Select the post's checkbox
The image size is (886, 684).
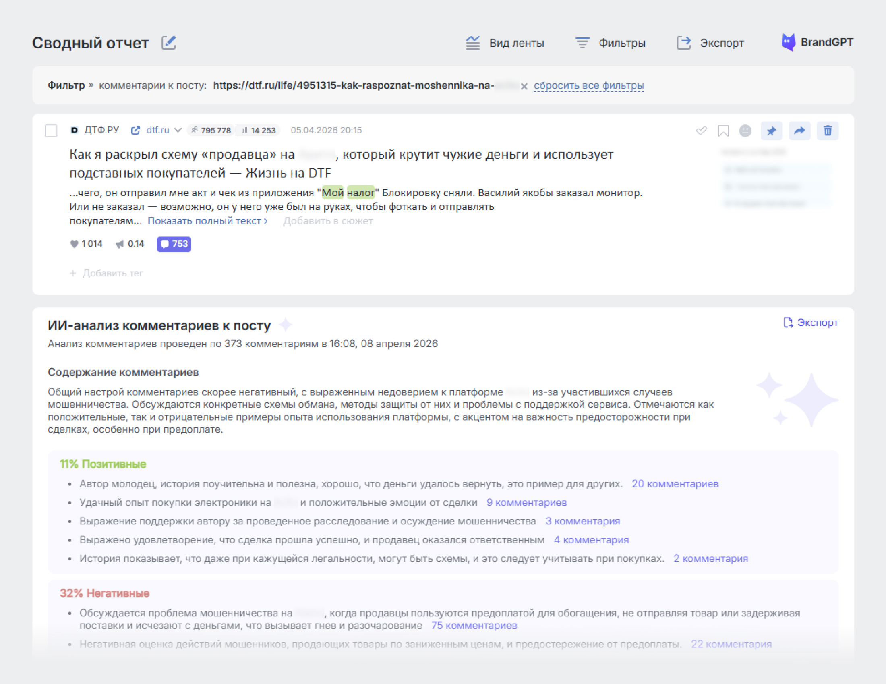point(51,130)
